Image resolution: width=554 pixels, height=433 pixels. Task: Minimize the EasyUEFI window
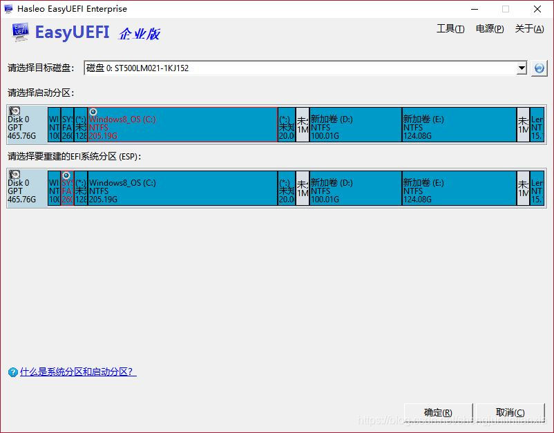(475, 9)
